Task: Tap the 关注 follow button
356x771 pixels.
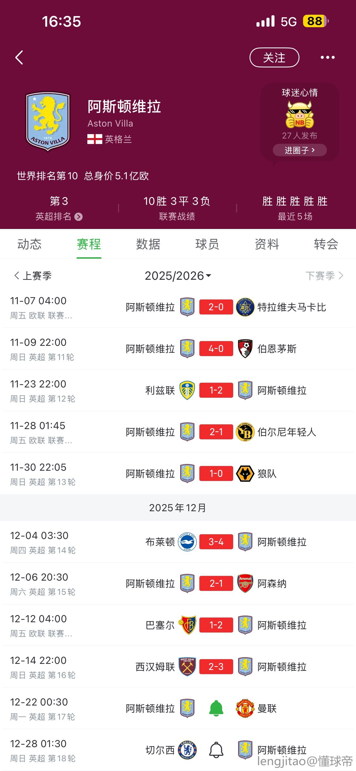Action: (274, 57)
